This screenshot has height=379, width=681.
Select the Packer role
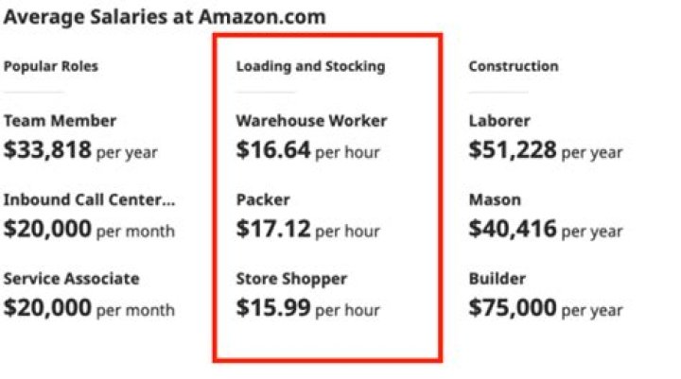[x=263, y=199]
